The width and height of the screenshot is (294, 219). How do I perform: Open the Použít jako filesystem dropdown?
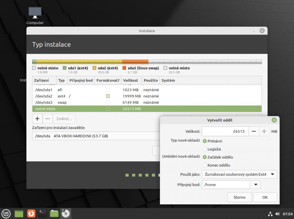239,174
